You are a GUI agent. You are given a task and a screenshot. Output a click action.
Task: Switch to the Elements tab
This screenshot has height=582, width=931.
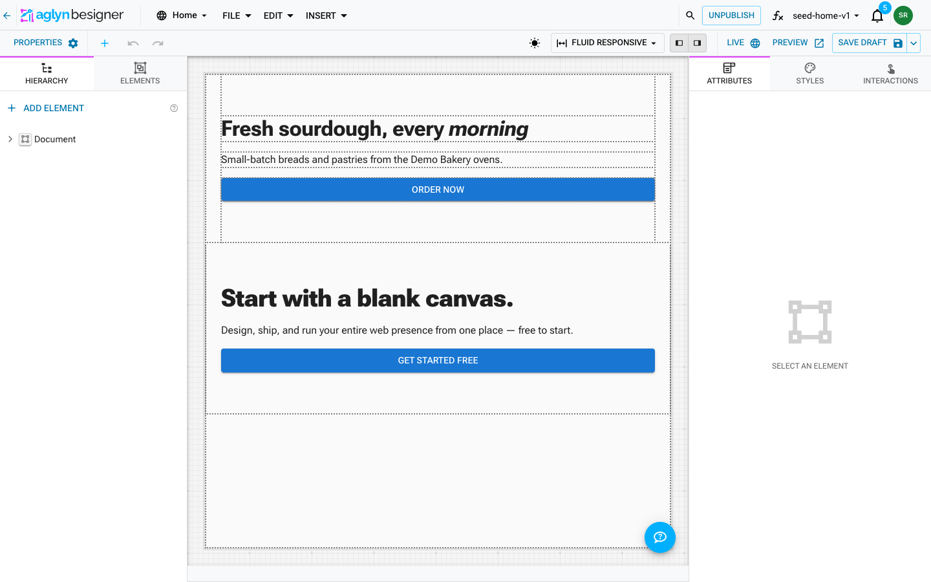point(140,74)
